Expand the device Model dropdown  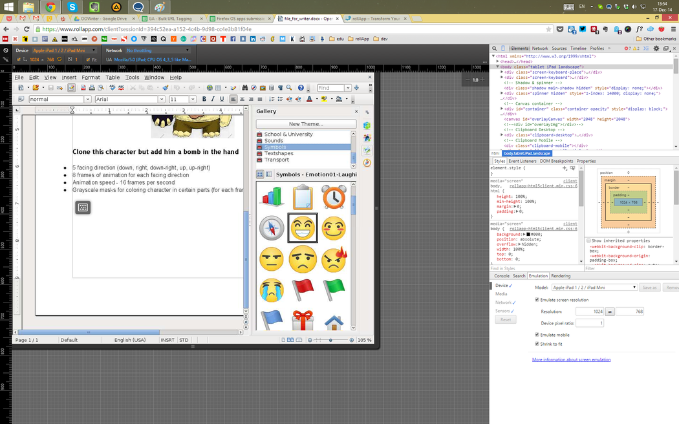point(594,287)
